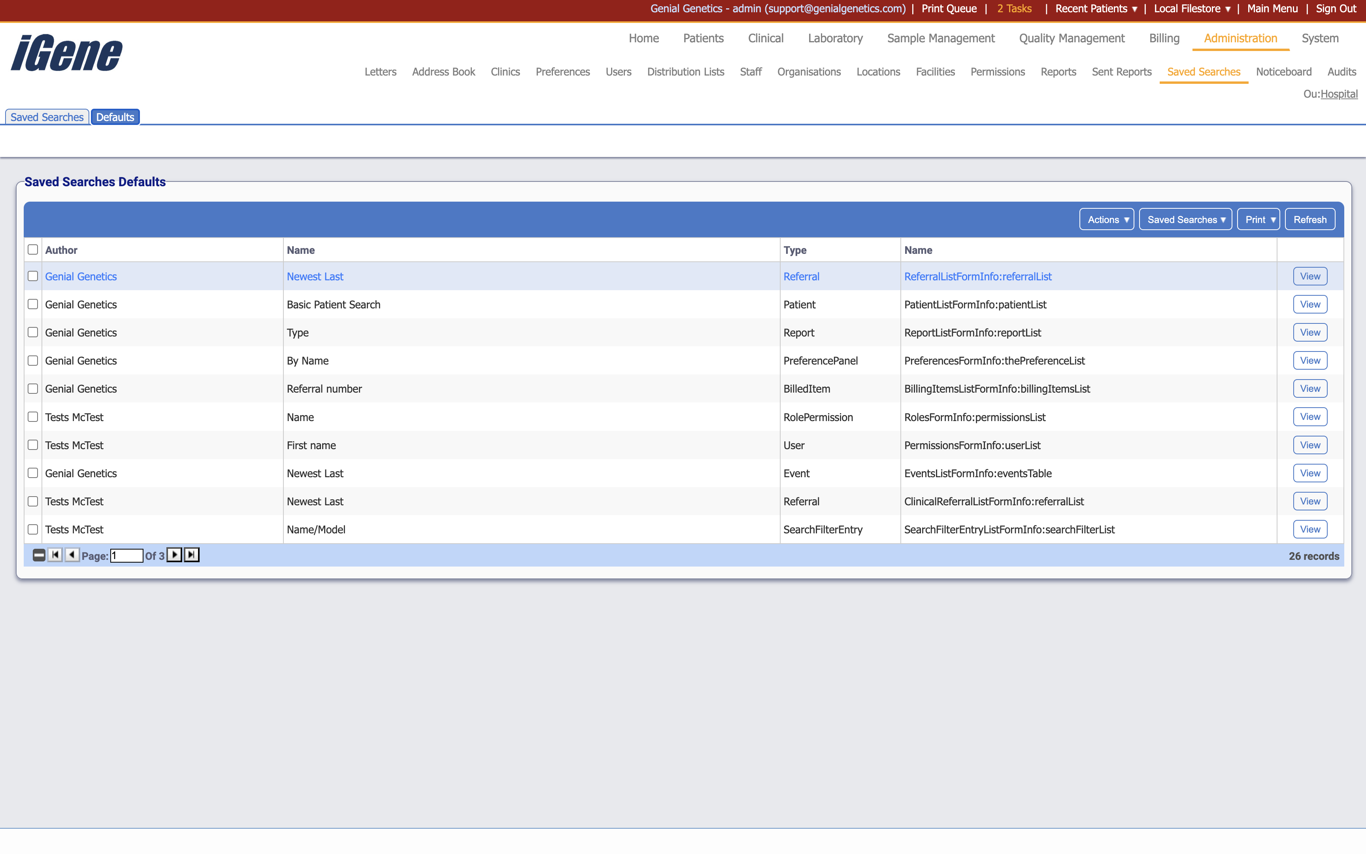Click the iGene logo

67,53
